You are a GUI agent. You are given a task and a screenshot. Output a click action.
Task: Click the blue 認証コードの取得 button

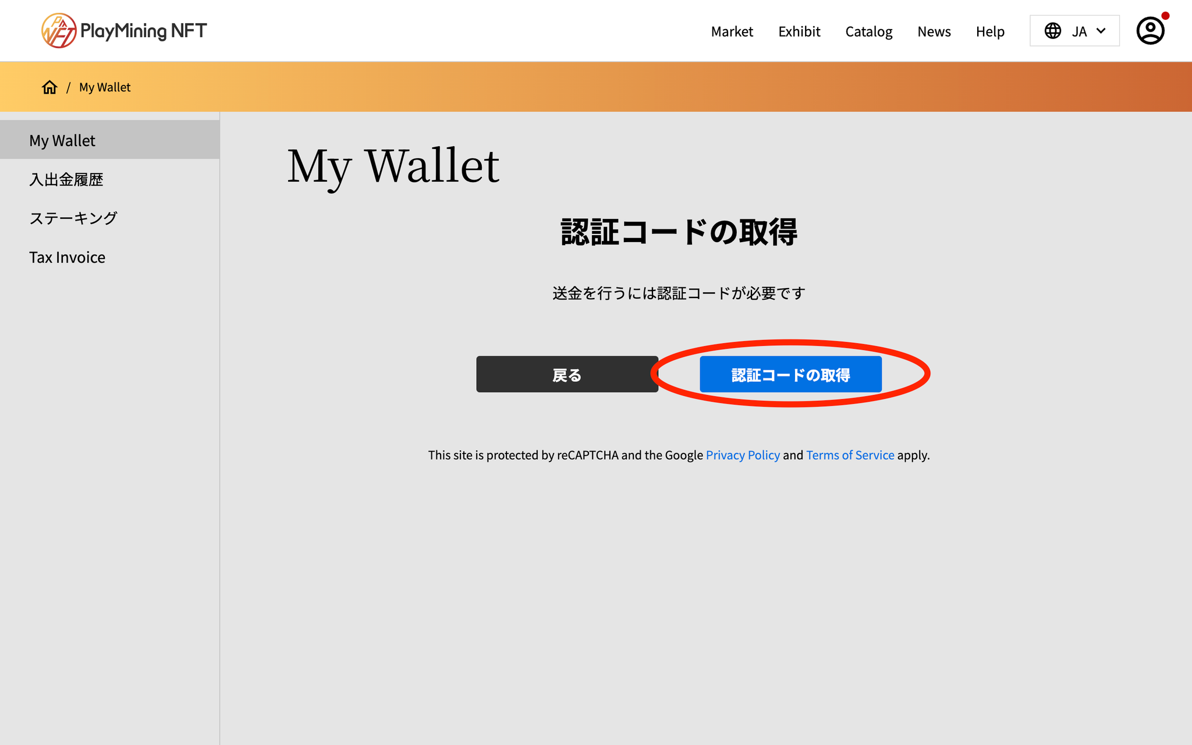[x=790, y=374]
